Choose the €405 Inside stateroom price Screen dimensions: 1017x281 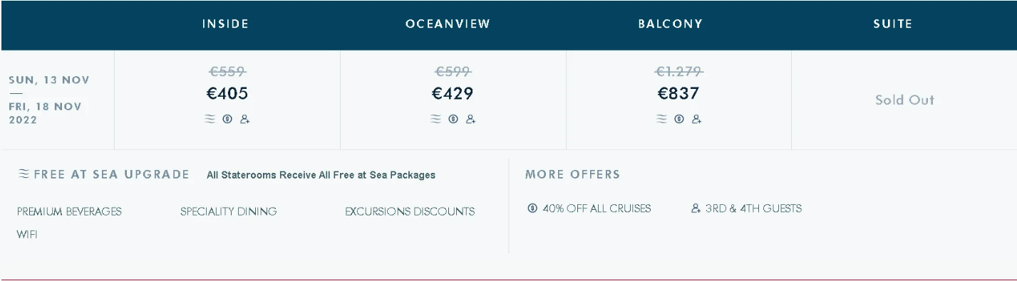[228, 93]
